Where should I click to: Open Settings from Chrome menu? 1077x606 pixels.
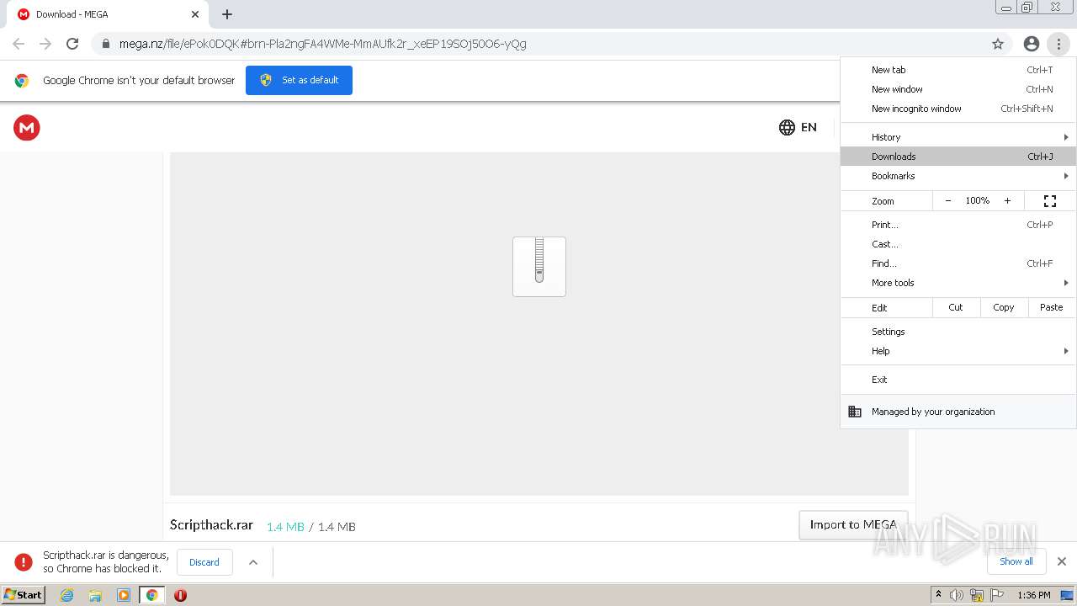pos(958,332)
